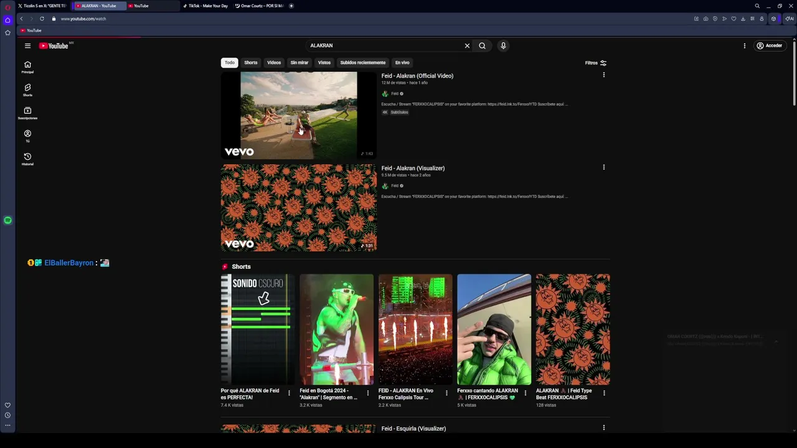Select the Todo filter chip
Screen dimensions: 797x448
(230, 63)
